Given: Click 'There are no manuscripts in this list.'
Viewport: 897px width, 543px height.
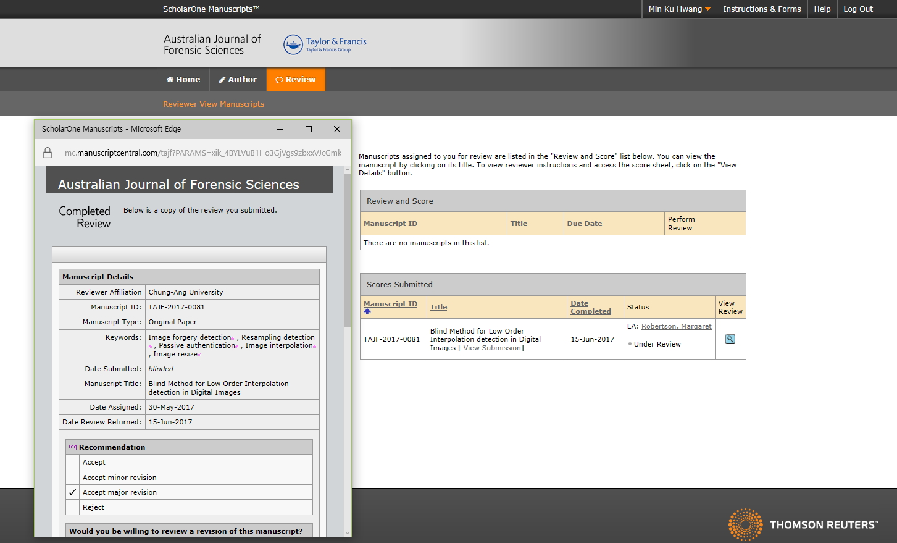Looking at the screenshot, I should (x=426, y=243).
